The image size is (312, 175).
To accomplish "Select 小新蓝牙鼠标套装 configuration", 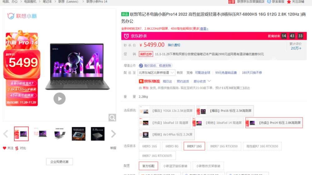I will [175, 166].
